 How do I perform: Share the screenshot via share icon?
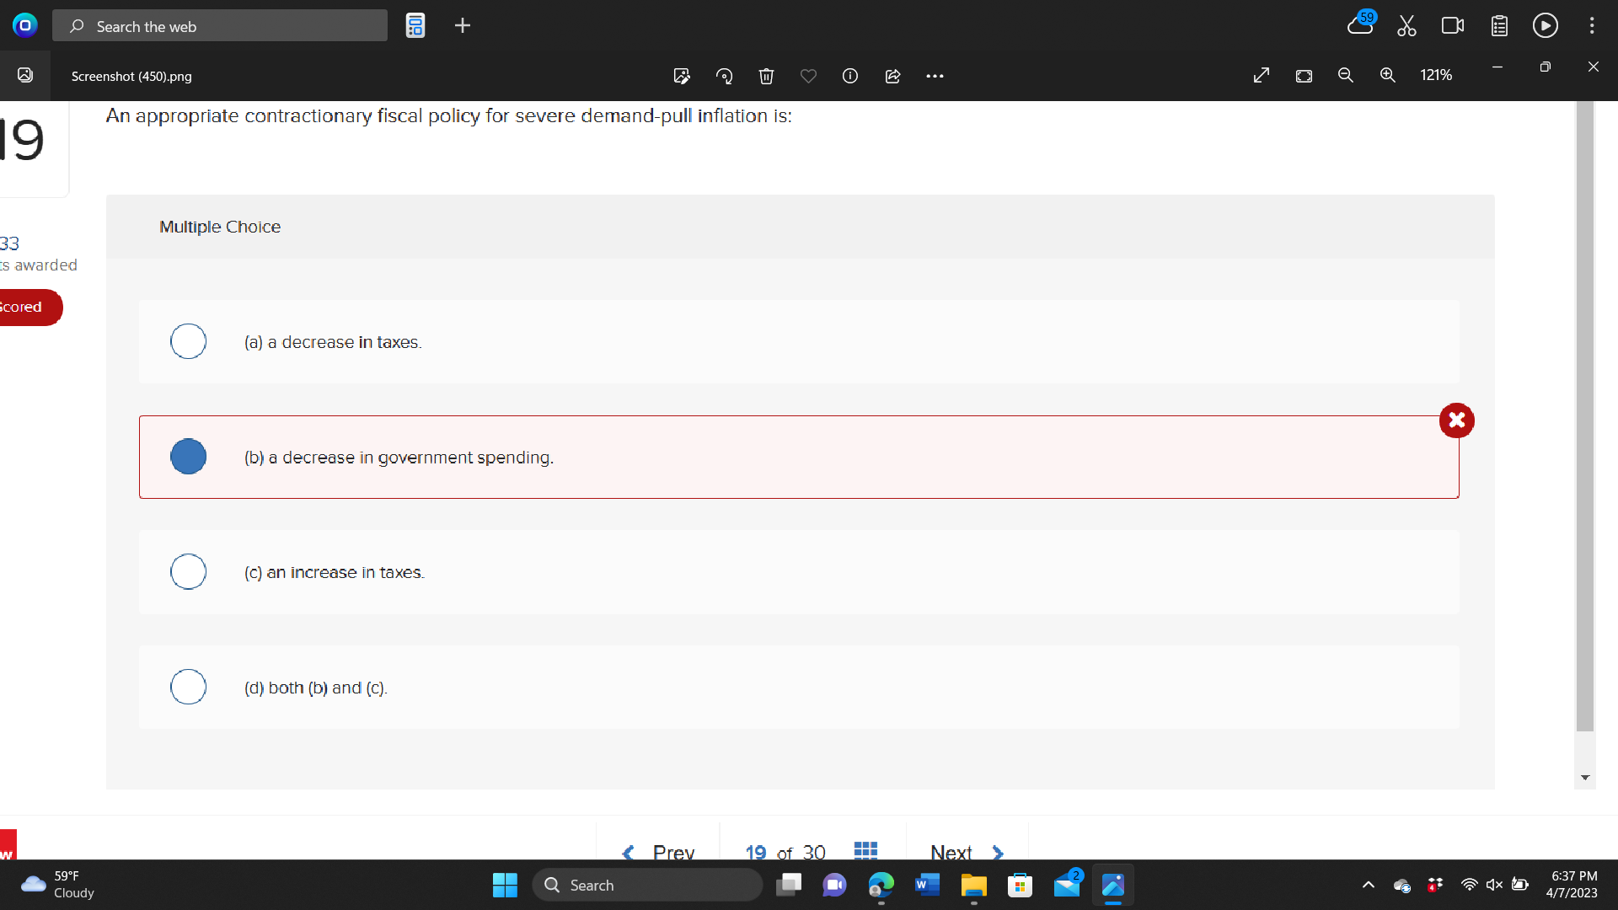coord(892,77)
